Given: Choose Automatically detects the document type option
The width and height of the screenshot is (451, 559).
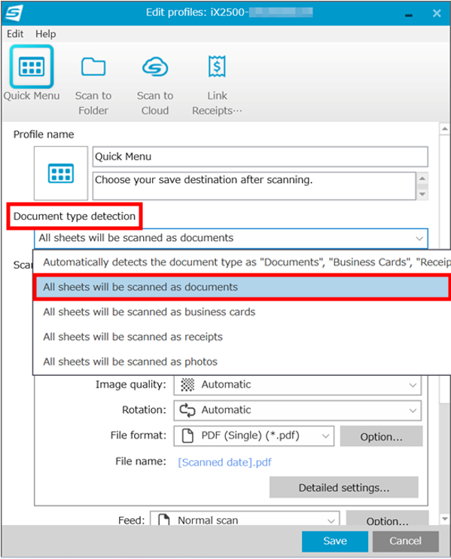Looking at the screenshot, I should pyautogui.click(x=242, y=262).
